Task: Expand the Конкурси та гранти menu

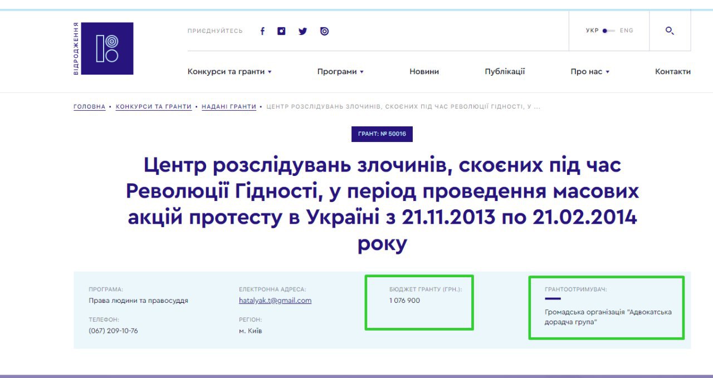Action: [229, 71]
